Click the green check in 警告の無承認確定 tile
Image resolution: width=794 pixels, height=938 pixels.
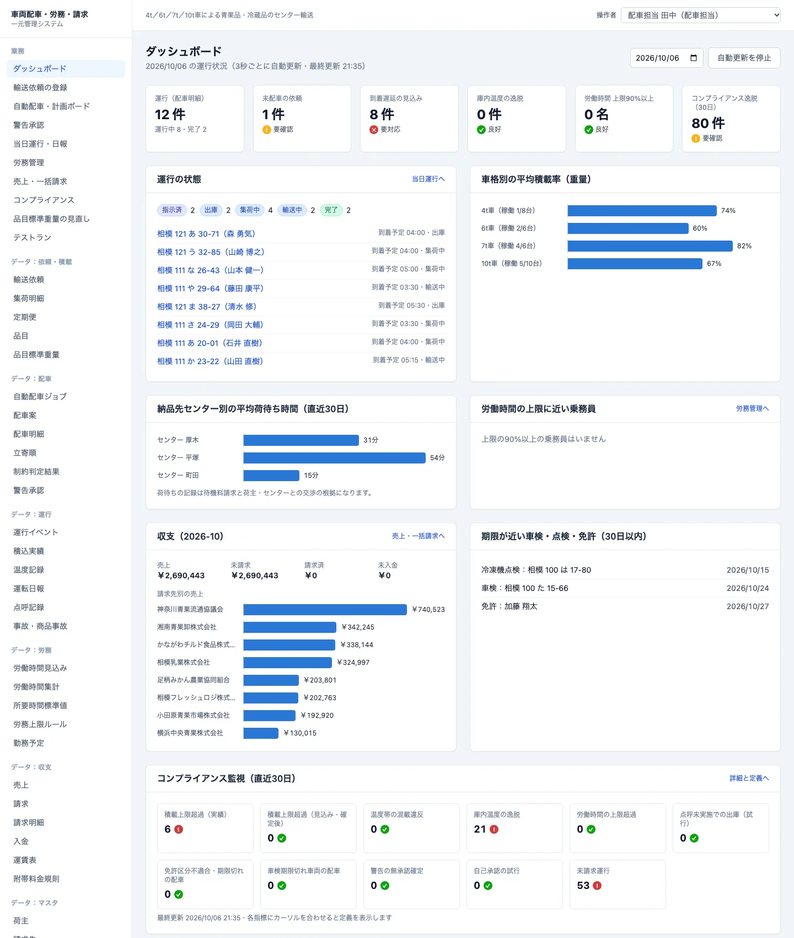point(385,886)
